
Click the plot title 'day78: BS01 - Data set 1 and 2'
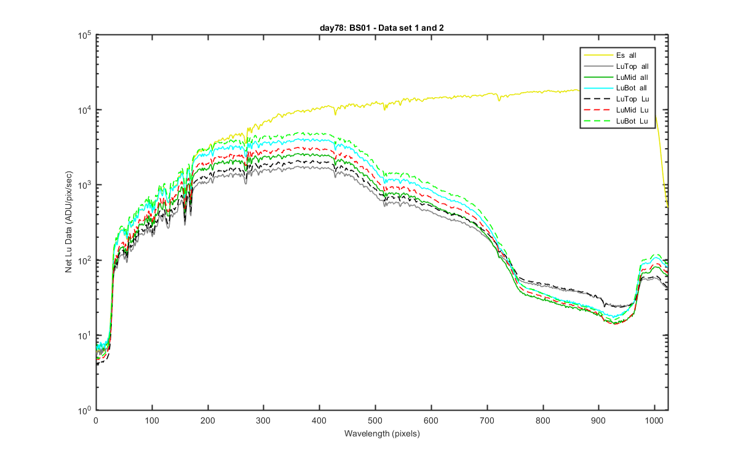point(381,28)
